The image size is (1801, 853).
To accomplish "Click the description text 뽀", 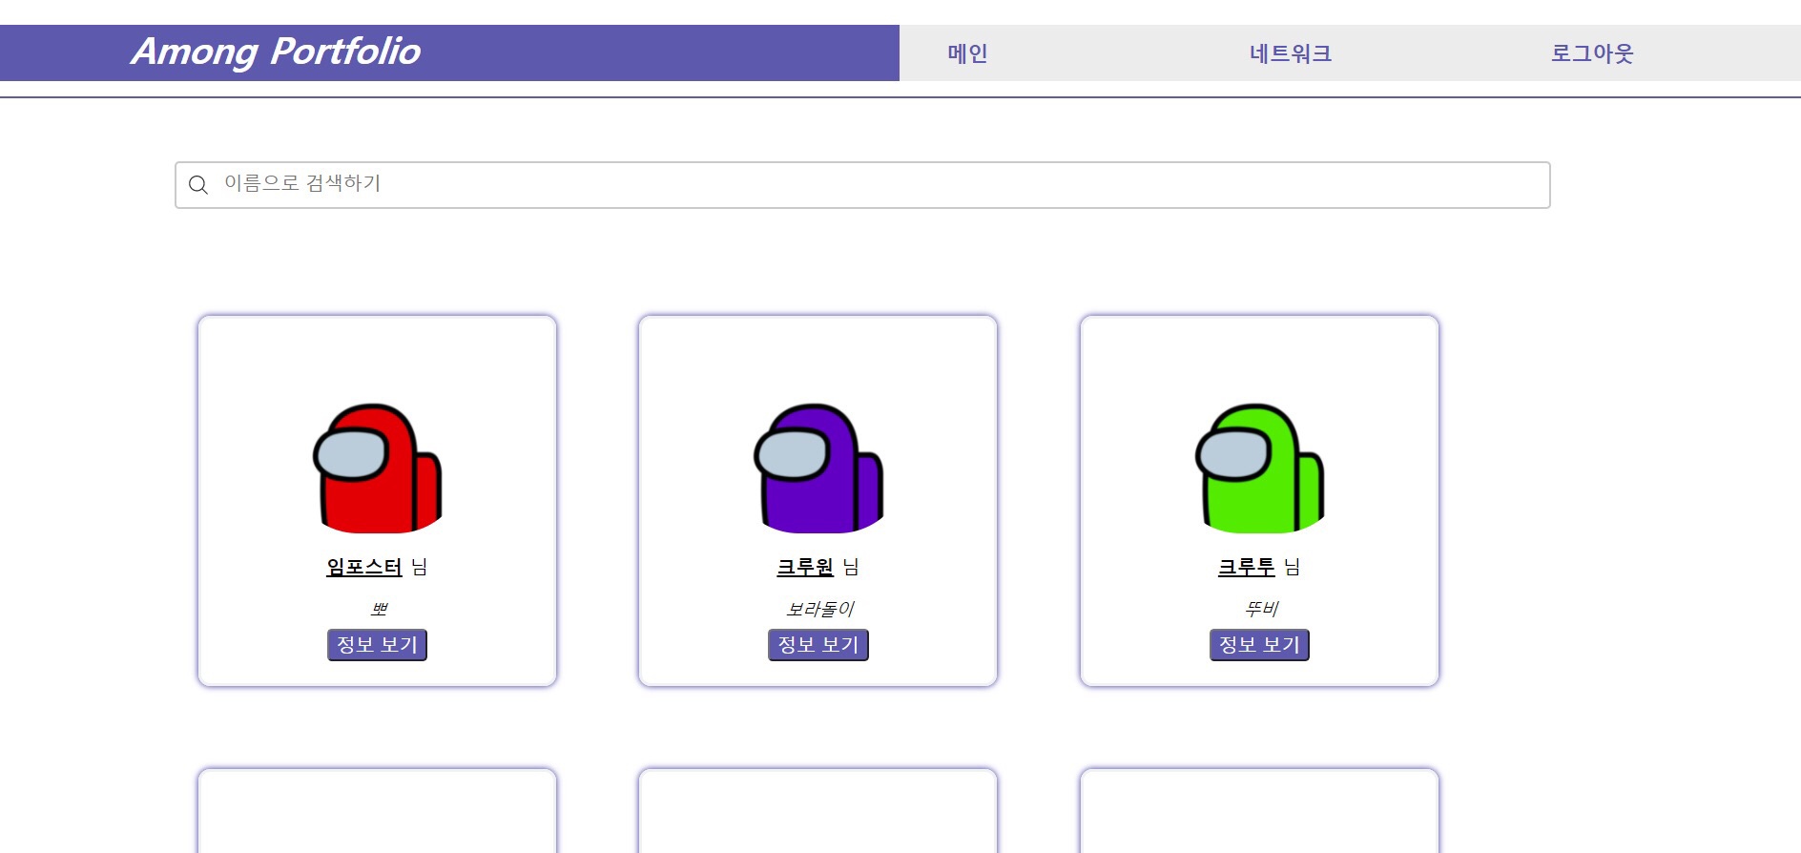I will [378, 609].
